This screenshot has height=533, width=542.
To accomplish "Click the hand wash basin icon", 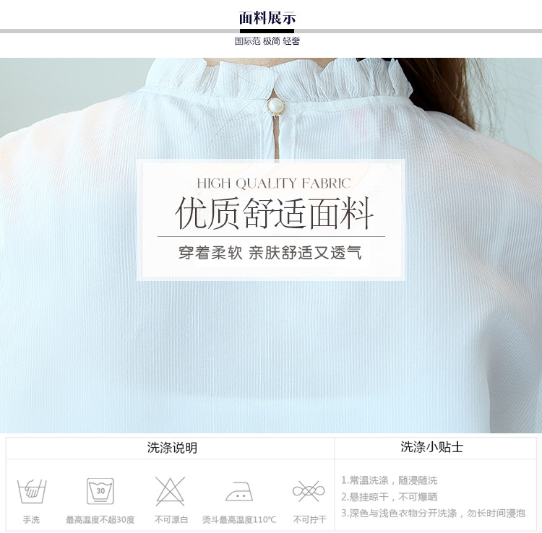I will coord(32,491).
